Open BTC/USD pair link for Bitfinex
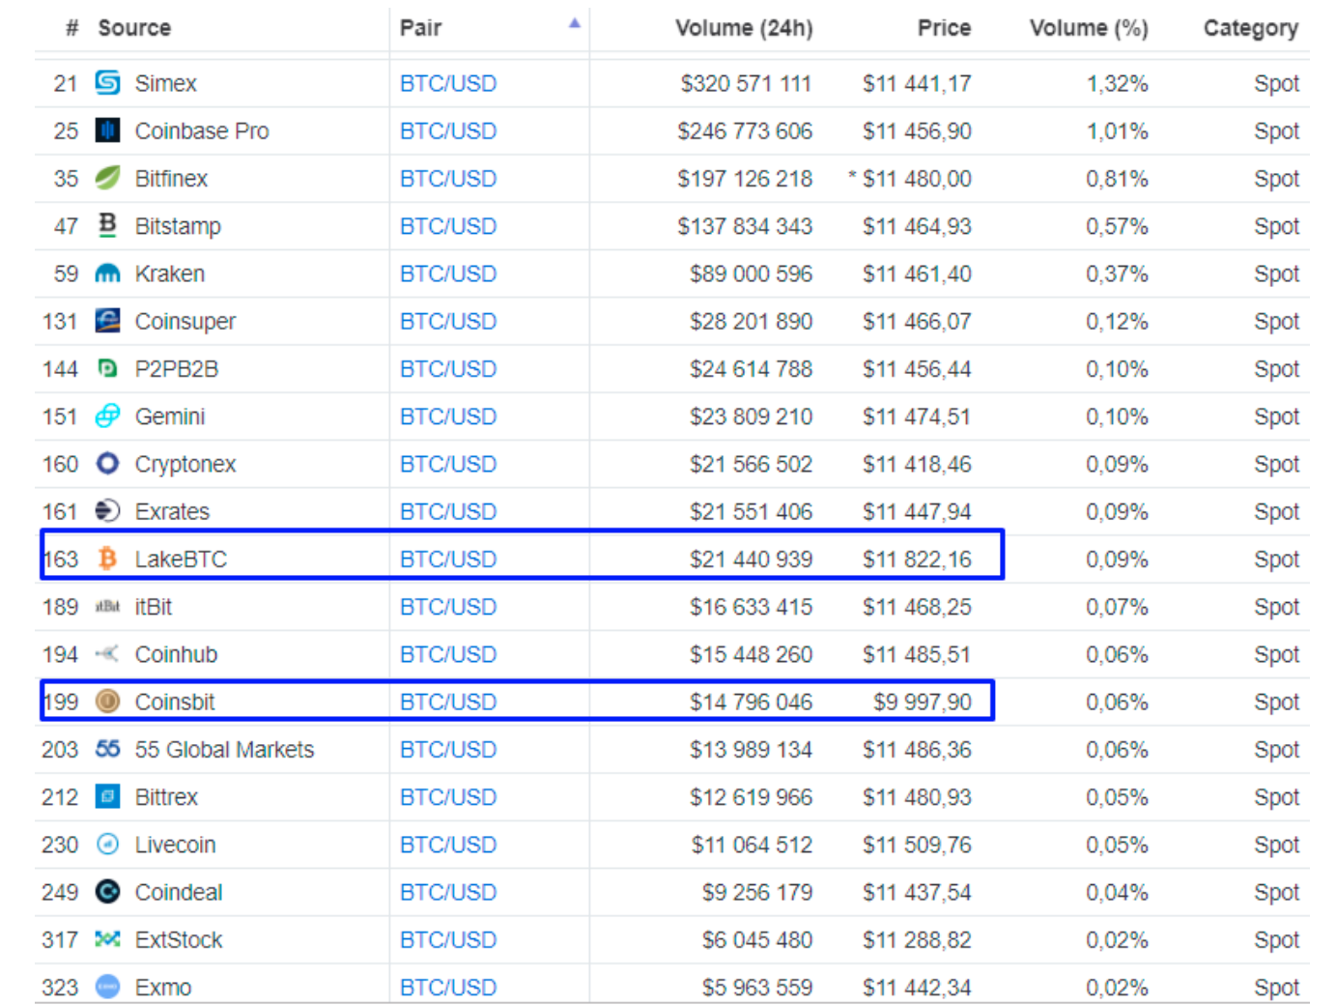 [448, 178]
